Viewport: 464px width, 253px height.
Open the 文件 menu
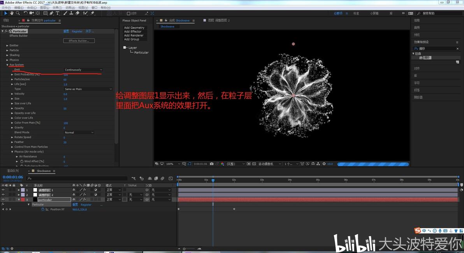point(6,8)
